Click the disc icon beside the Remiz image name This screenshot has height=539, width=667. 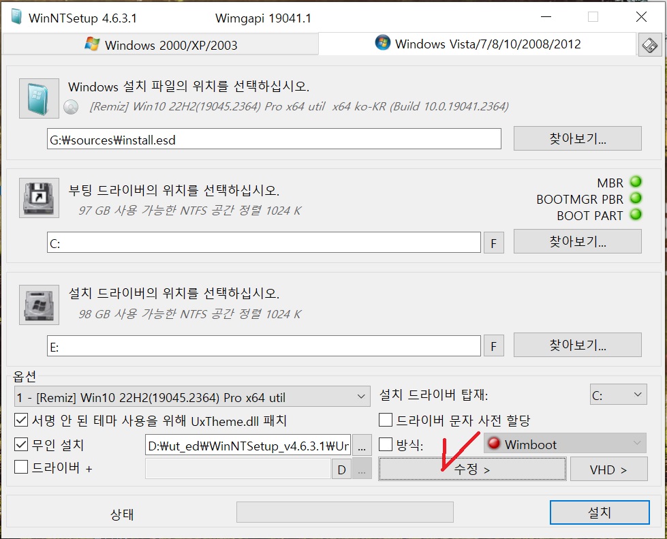pyautogui.click(x=71, y=107)
